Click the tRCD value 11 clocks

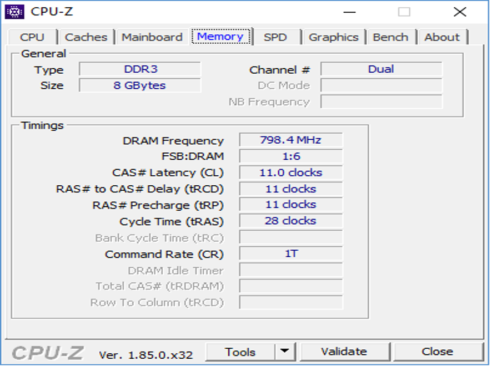[291, 189]
